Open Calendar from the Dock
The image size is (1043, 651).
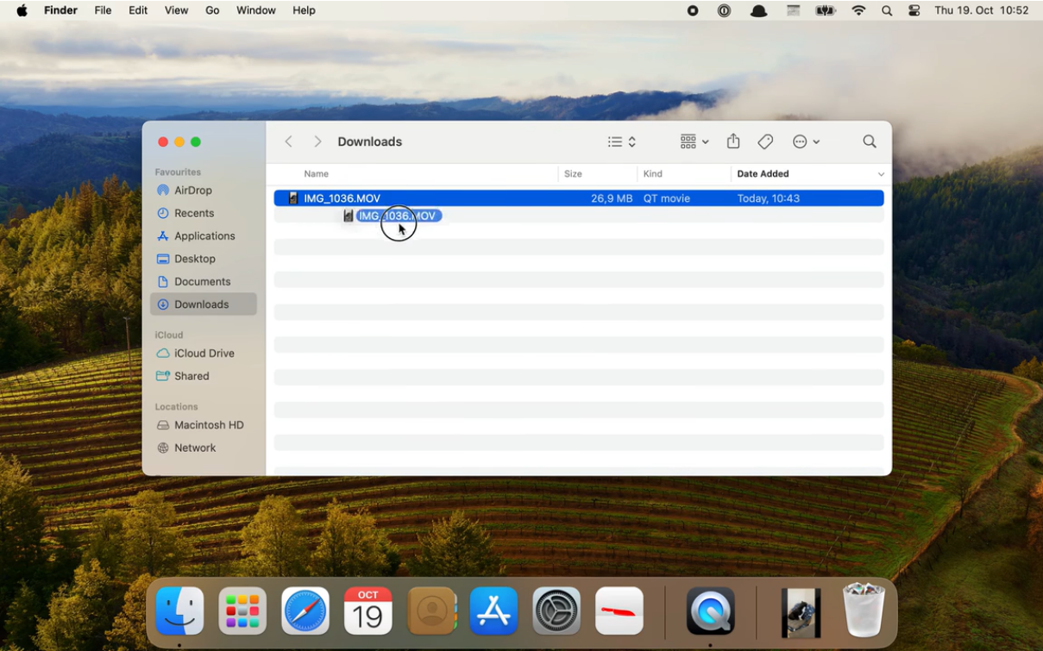[x=368, y=611]
